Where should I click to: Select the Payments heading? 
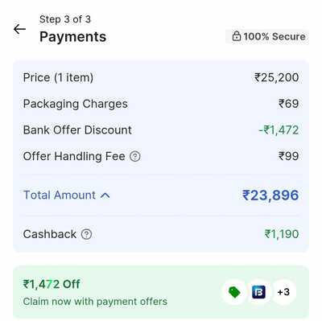[72, 37]
